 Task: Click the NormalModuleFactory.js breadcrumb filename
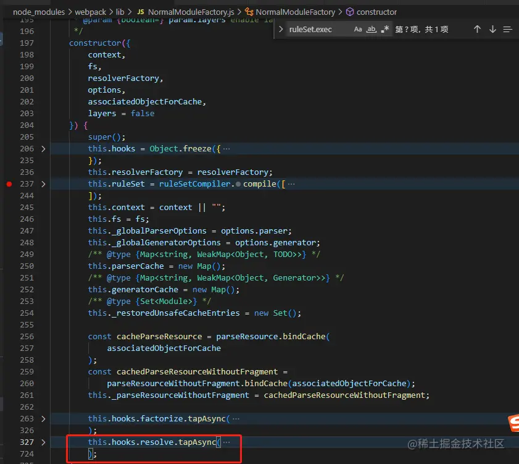pos(192,12)
